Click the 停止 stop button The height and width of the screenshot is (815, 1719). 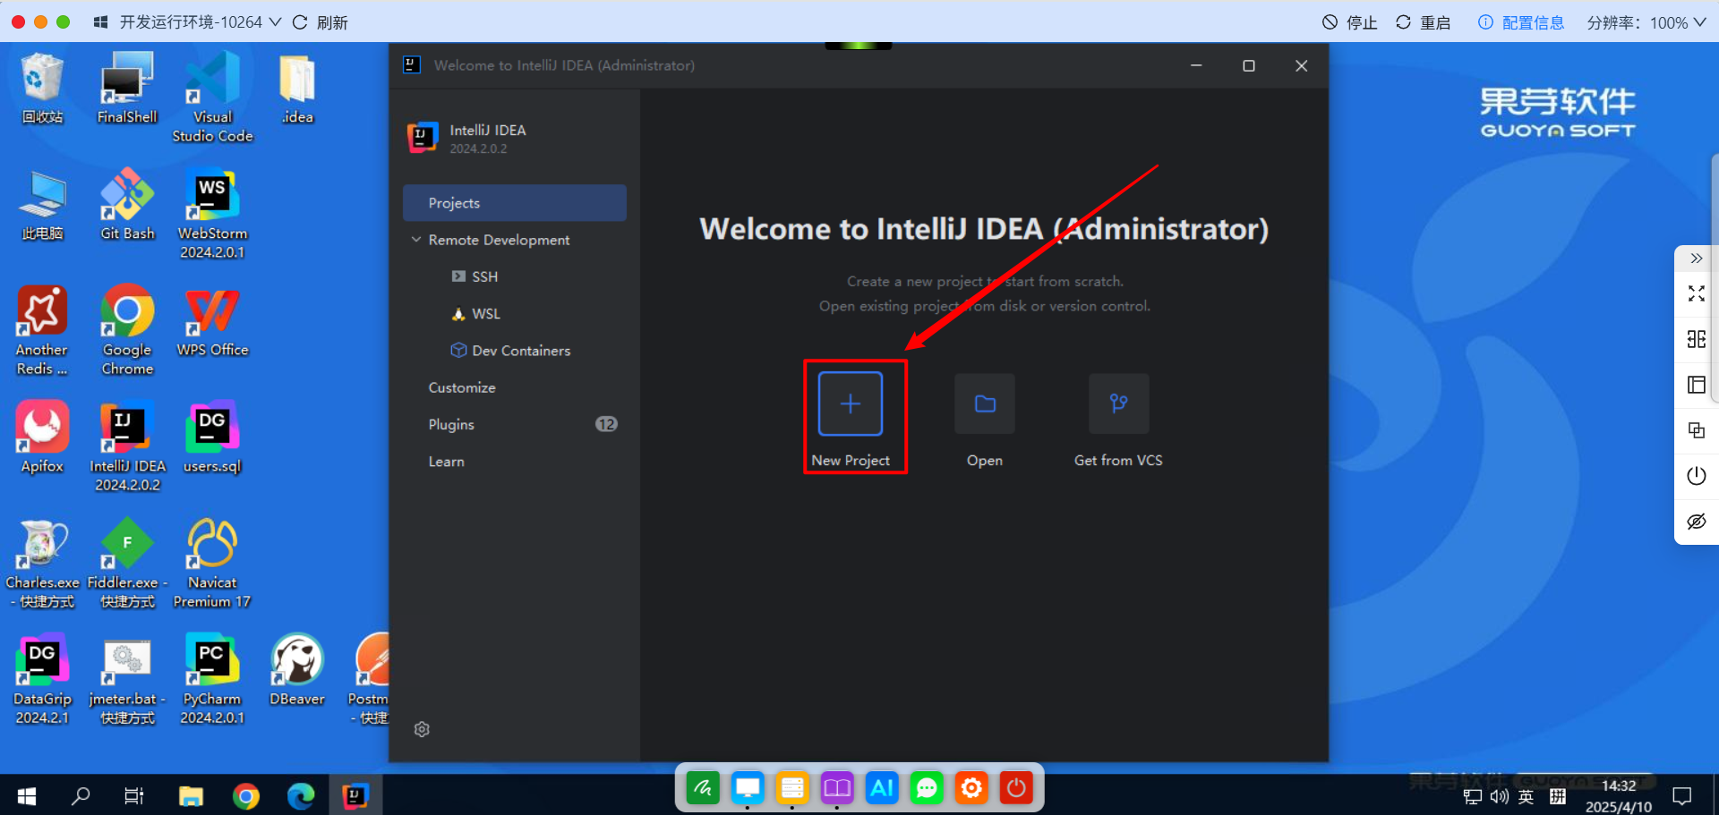click(1350, 21)
